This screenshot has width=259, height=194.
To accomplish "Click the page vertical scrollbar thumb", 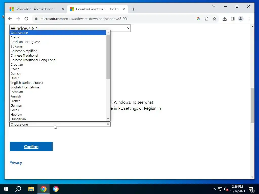I will (x=252, y=106).
